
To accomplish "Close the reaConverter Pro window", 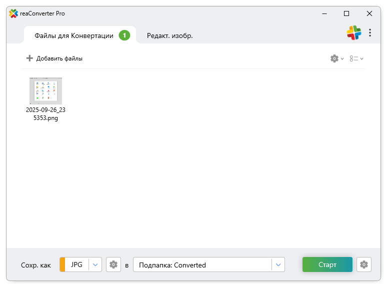I will pyautogui.click(x=369, y=13).
